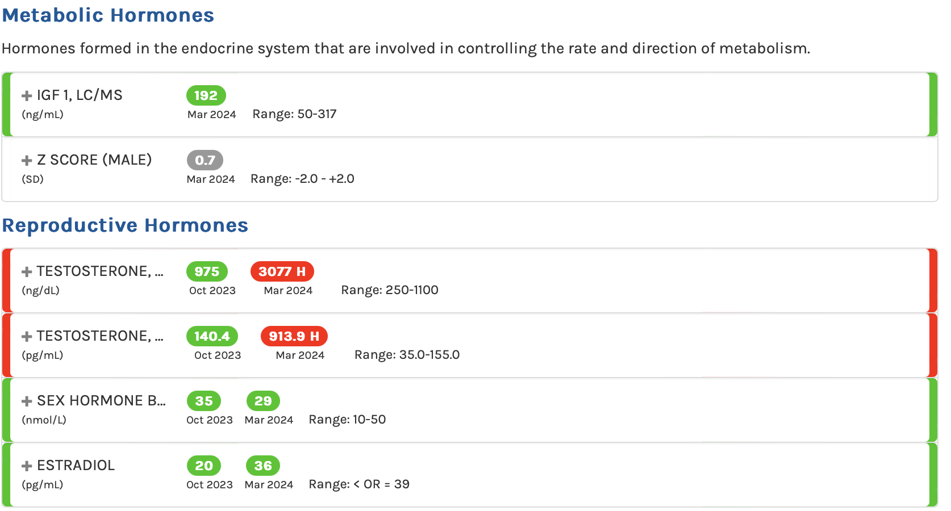Image resolution: width=951 pixels, height=511 pixels.
Task: Click plus icon beside Estradiol
Action: 27,466
